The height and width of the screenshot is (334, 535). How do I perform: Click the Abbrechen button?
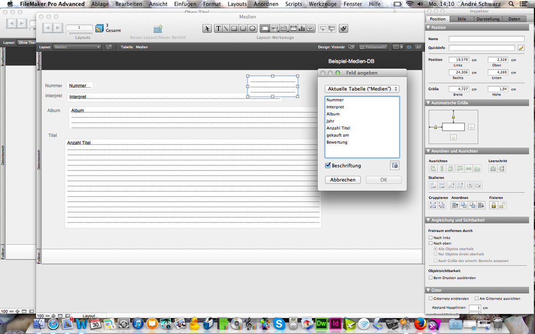click(x=343, y=180)
